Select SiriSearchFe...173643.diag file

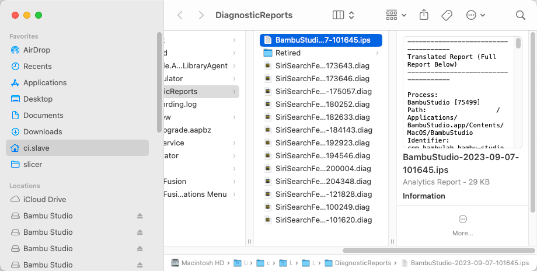coord(321,66)
